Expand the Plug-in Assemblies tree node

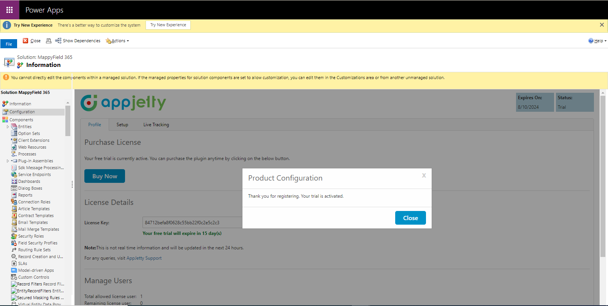click(x=8, y=161)
